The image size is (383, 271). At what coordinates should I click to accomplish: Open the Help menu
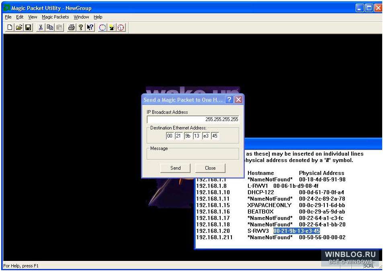98,17
